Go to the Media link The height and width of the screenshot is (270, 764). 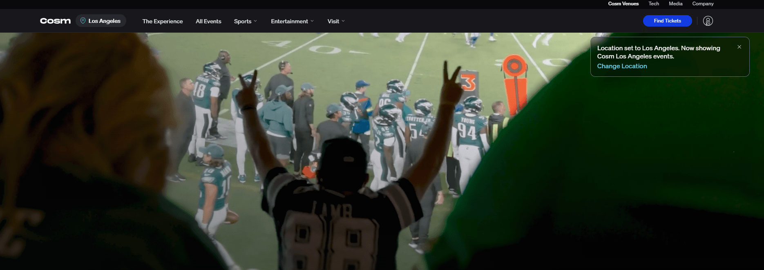coord(676,4)
